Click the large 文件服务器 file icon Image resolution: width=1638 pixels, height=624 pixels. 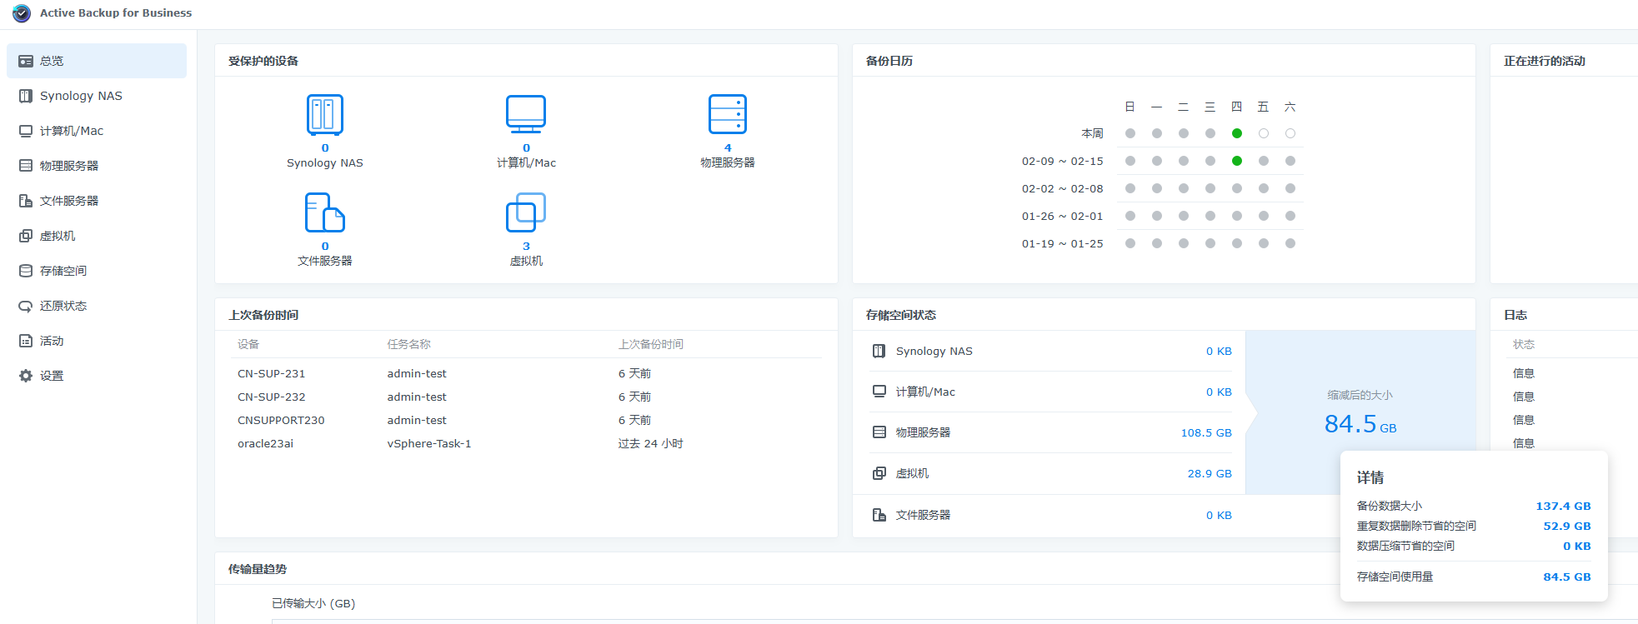coord(325,212)
